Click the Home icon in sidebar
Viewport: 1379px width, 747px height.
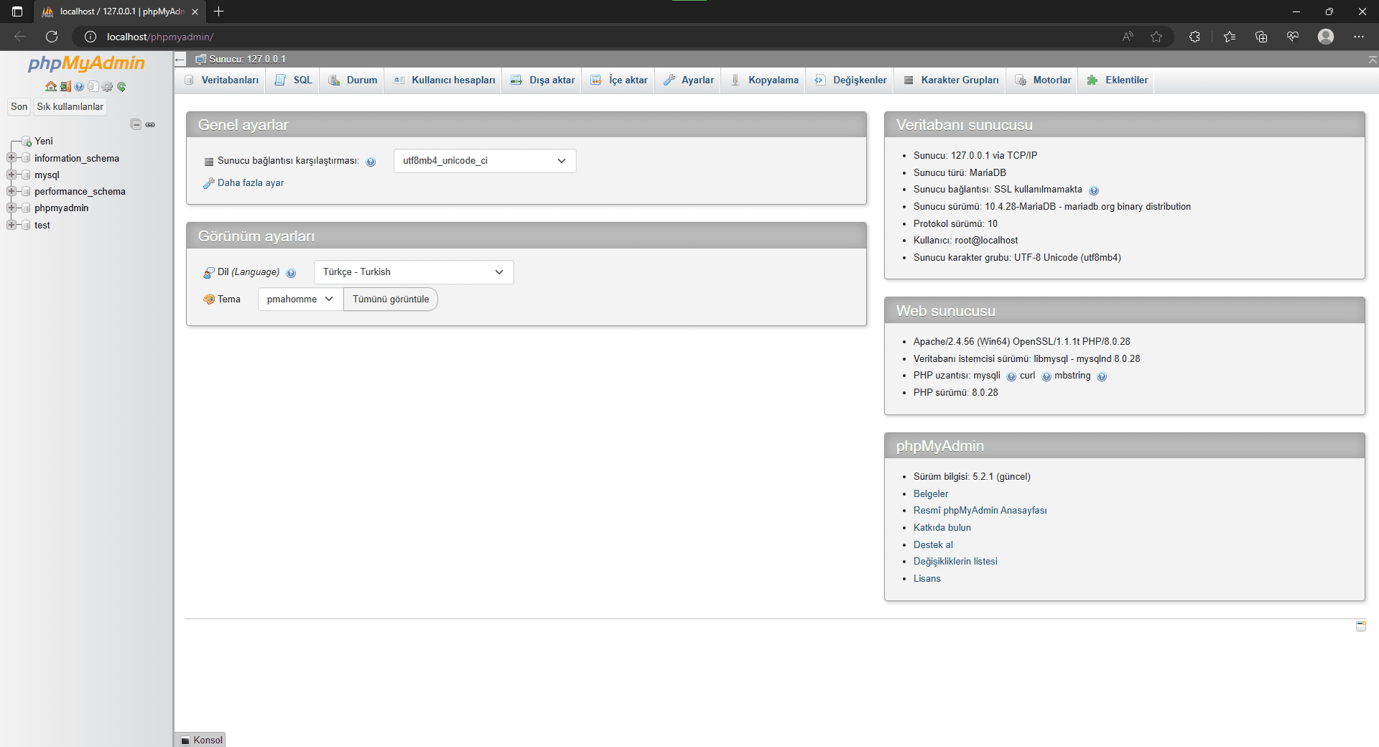coord(50,87)
